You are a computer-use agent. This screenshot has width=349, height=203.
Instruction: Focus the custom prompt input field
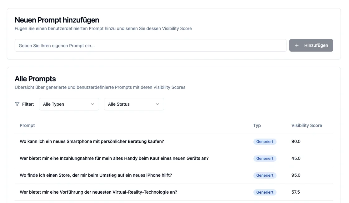tap(151, 45)
